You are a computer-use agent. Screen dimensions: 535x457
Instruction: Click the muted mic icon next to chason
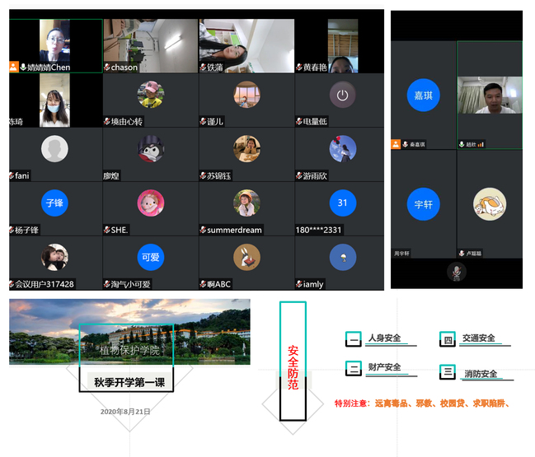pos(107,68)
